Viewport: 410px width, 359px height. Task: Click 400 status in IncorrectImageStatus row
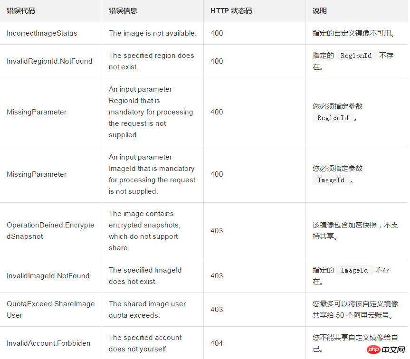click(x=217, y=33)
